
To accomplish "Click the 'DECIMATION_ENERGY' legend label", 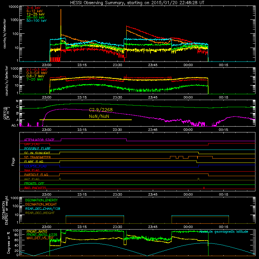I will pos(41,200).
